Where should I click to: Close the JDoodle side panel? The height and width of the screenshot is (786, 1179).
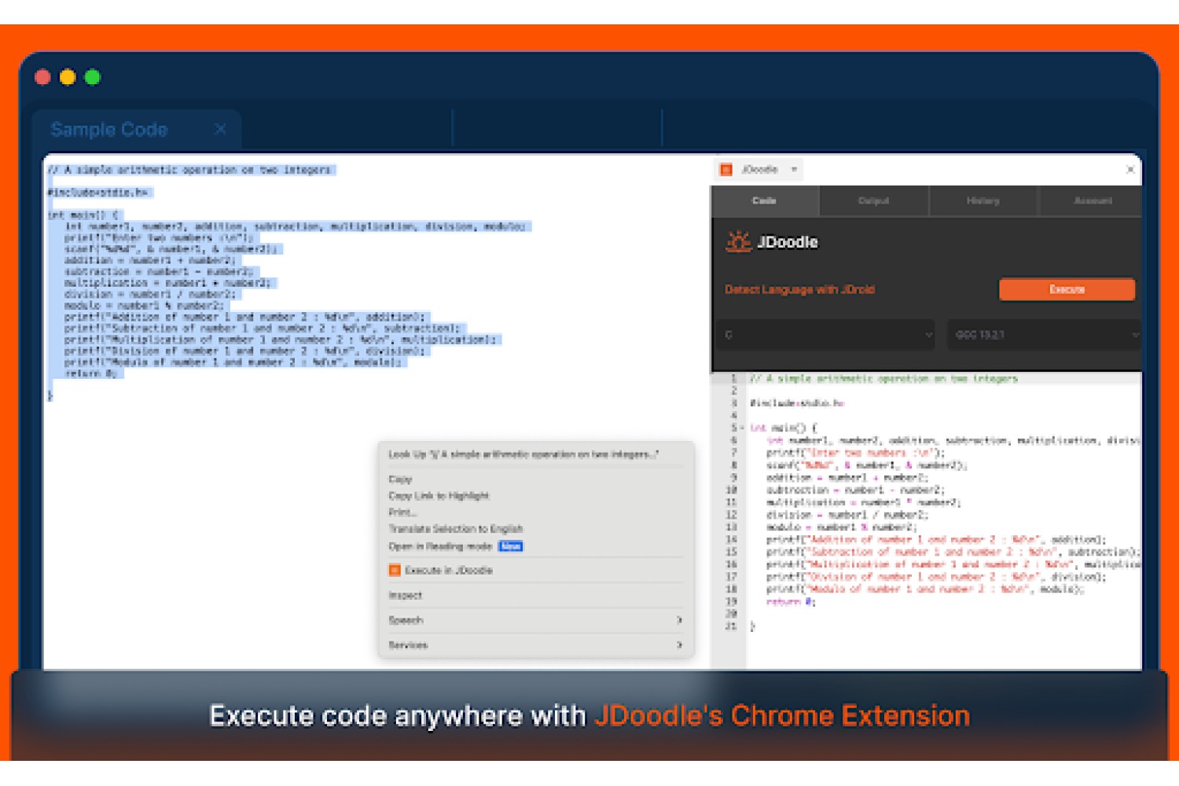[x=1130, y=170]
